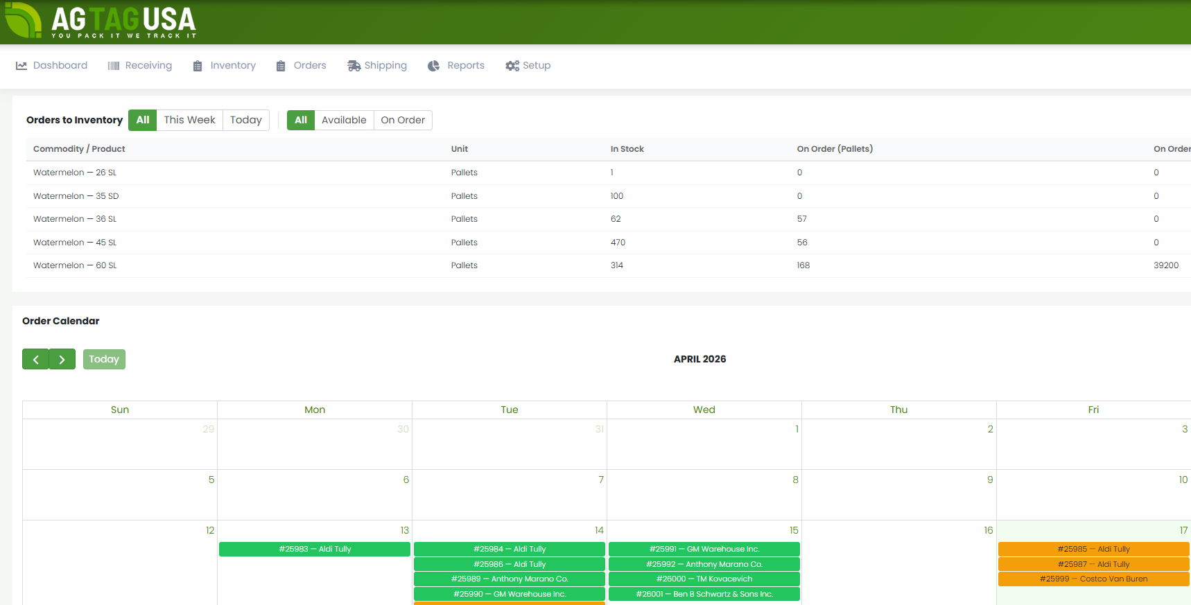Click the Tue column header
Image resolution: width=1191 pixels, height=605 pixels.
[x=510, y=410]
